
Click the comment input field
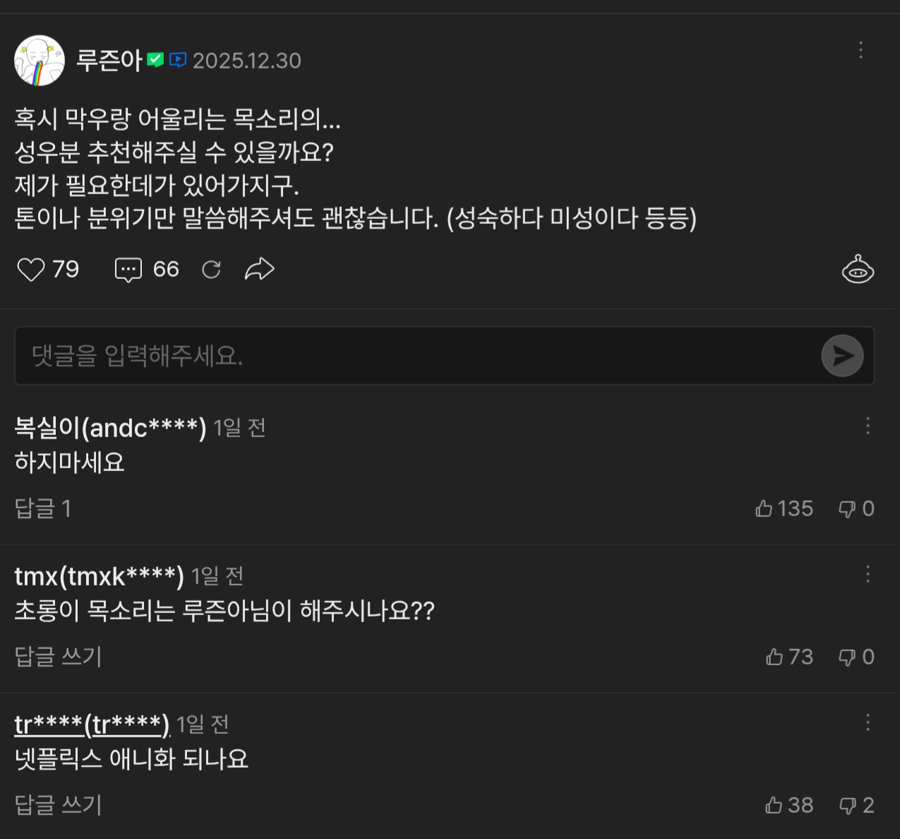416,356
